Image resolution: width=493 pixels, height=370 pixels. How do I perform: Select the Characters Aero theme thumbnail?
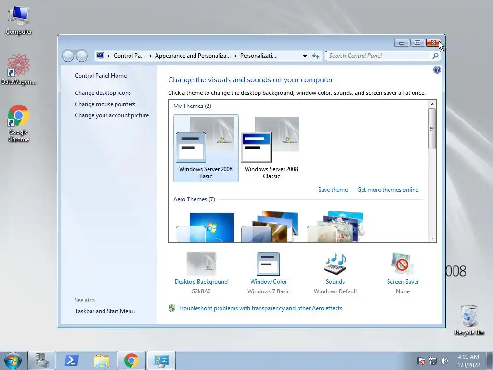click(x=336, y=226)
